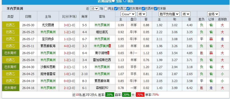Open 沙佩科恩斯 team link
The image size is (230, 99).
point(48,67)
